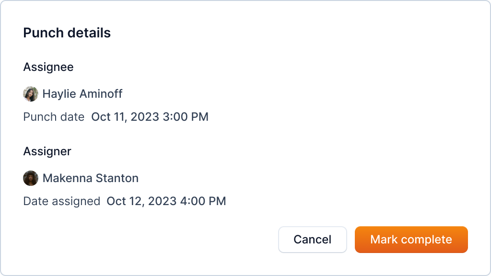This screenshot has width=491, height=276.
Task: Click Haylie Aminoff's avatar photo
Action: point(31,94)
